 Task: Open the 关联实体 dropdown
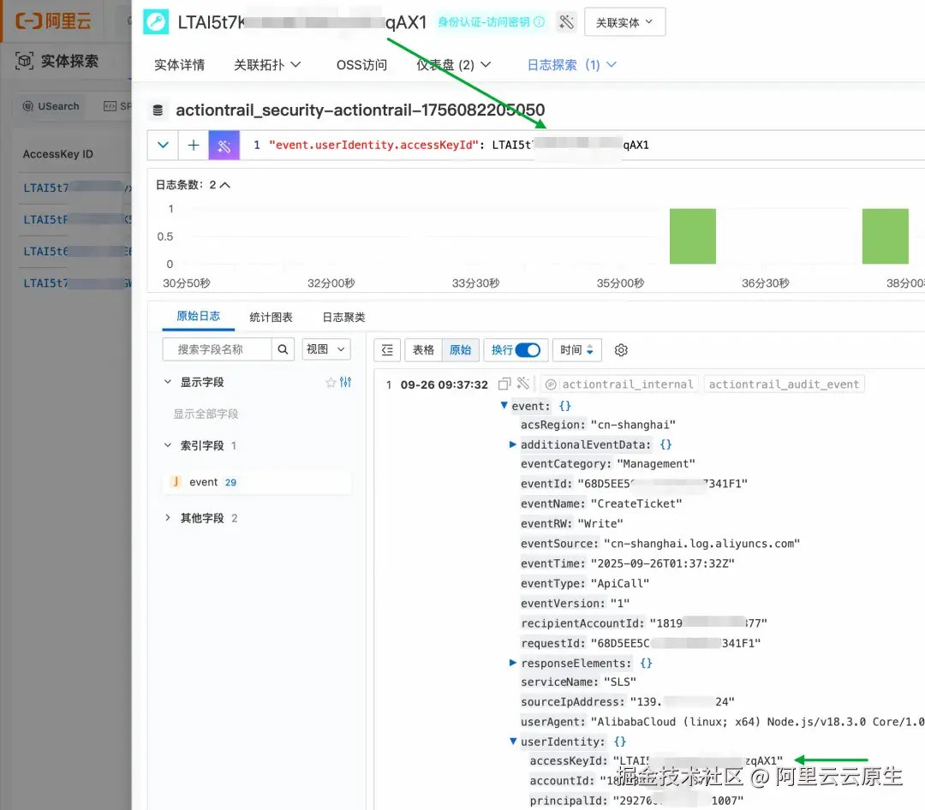(624, 21)
